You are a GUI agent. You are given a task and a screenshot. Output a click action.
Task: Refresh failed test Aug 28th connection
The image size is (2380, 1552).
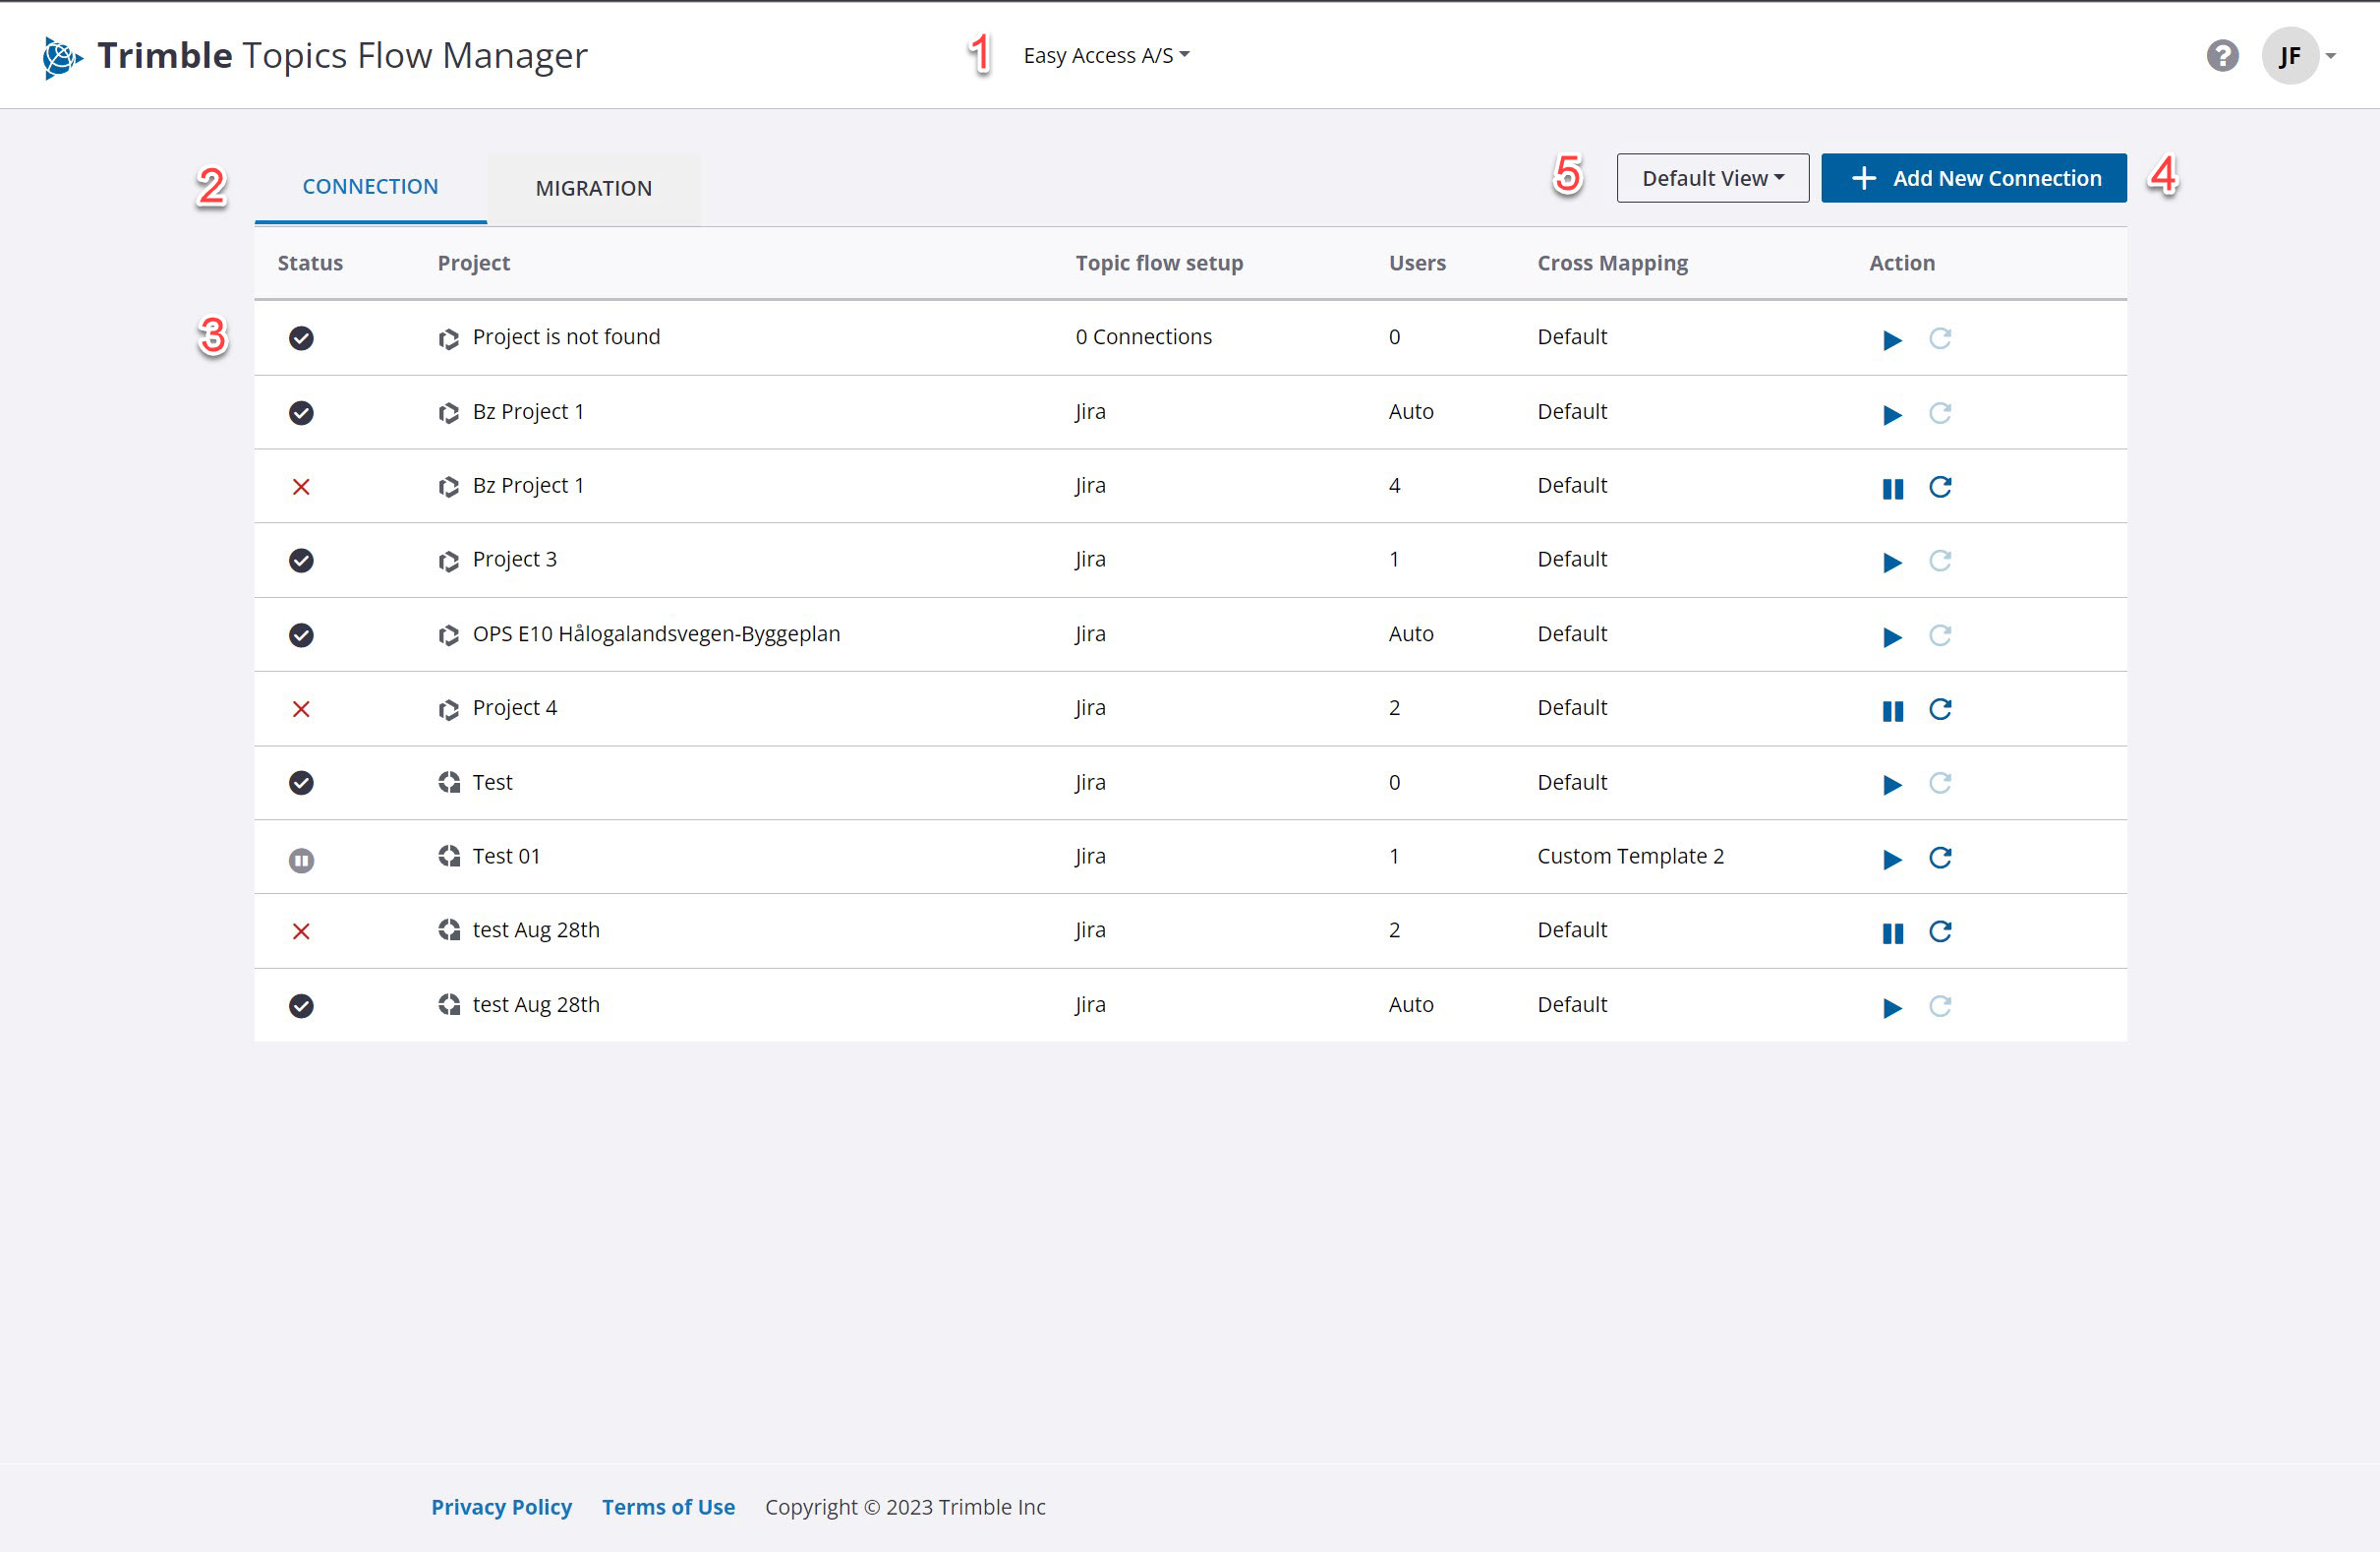[x=1940, y=931]
